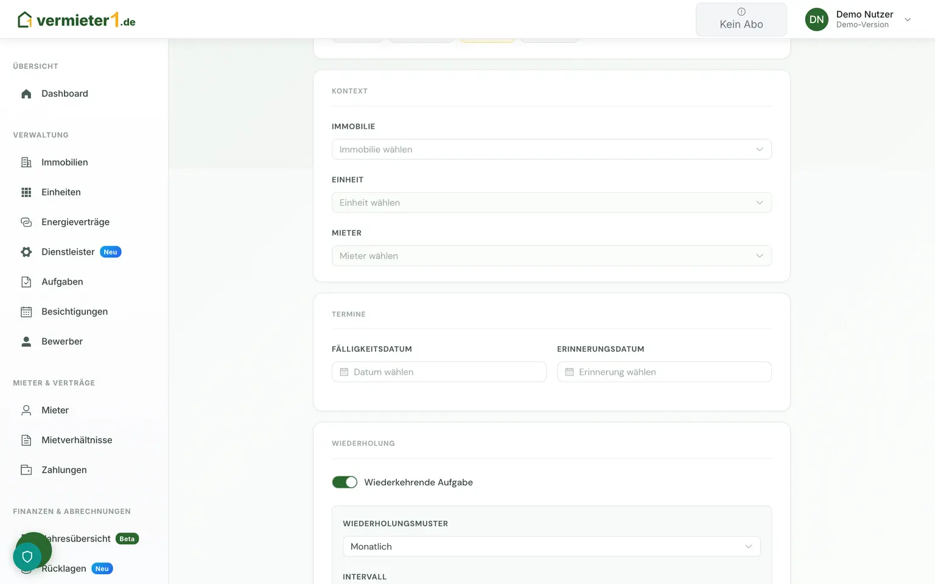Click the Bewerber person icon

point(26,341)
